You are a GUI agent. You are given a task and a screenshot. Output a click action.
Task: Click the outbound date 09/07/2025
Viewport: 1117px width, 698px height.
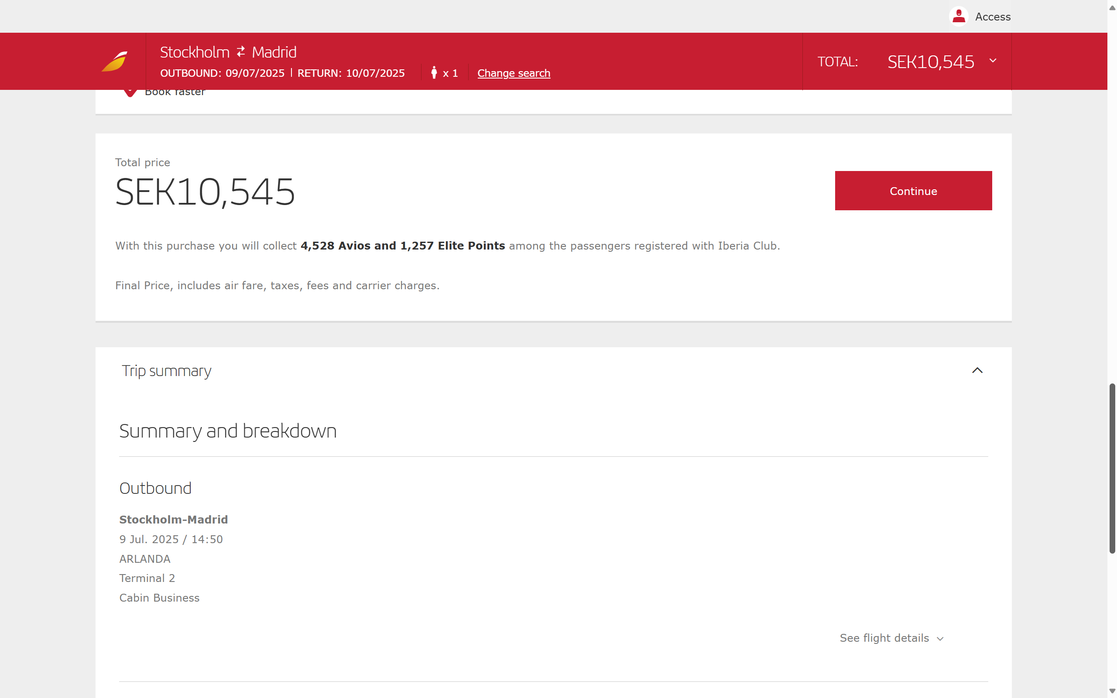point(255,73)
